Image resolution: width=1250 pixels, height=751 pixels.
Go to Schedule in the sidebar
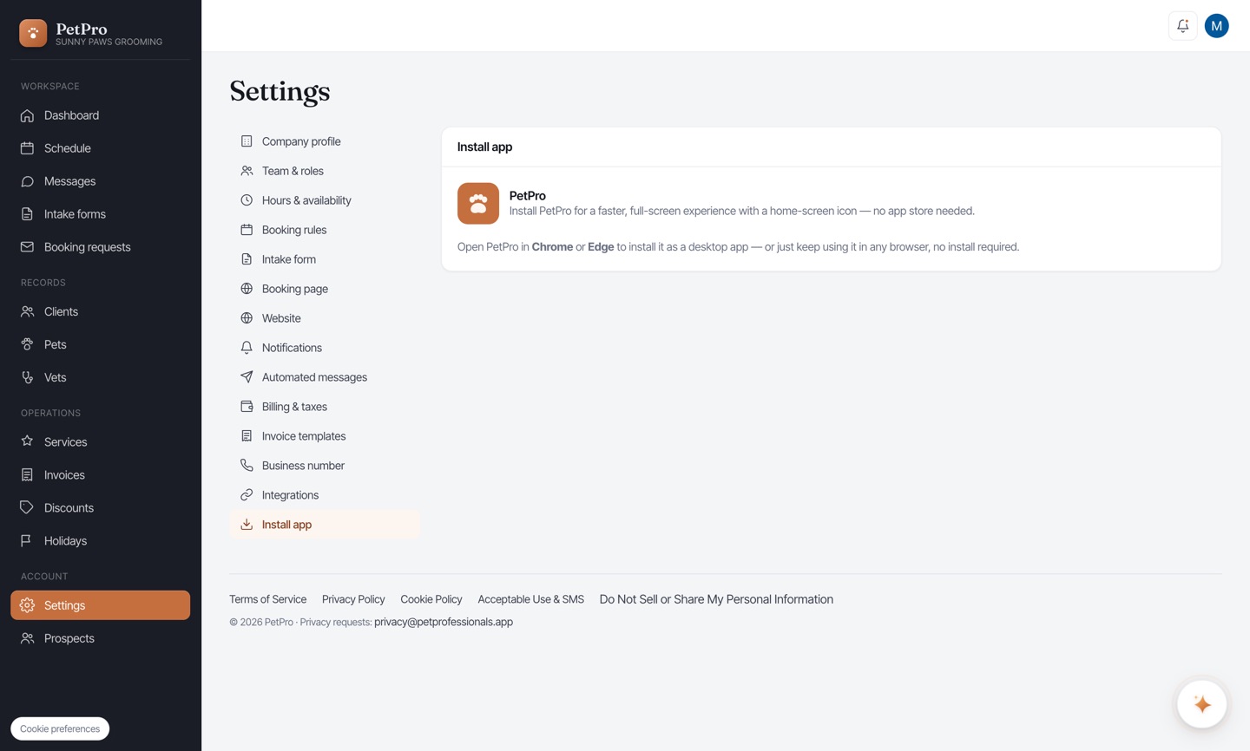[100, 148]
